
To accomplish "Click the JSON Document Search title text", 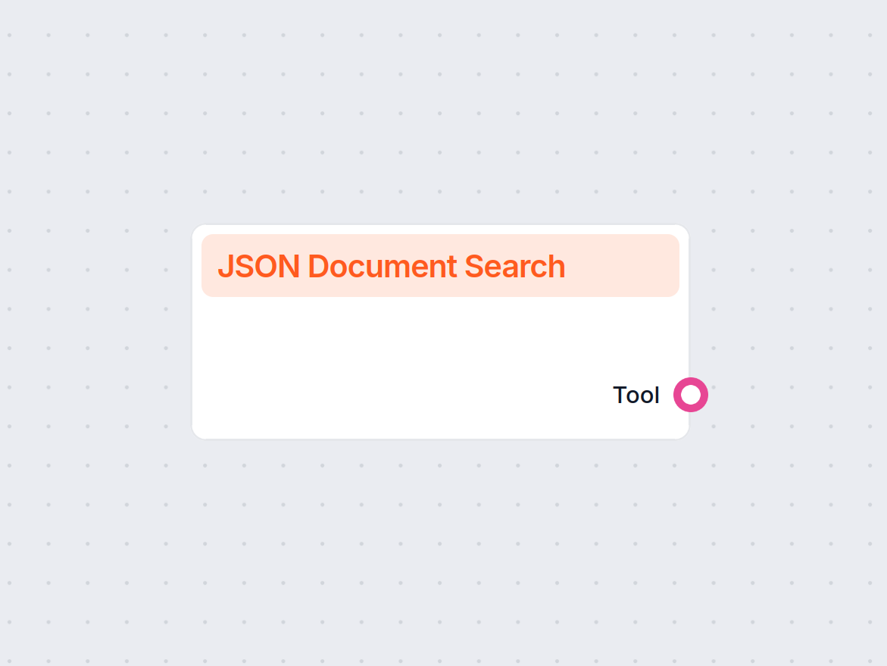I will [x=391, y=266].
